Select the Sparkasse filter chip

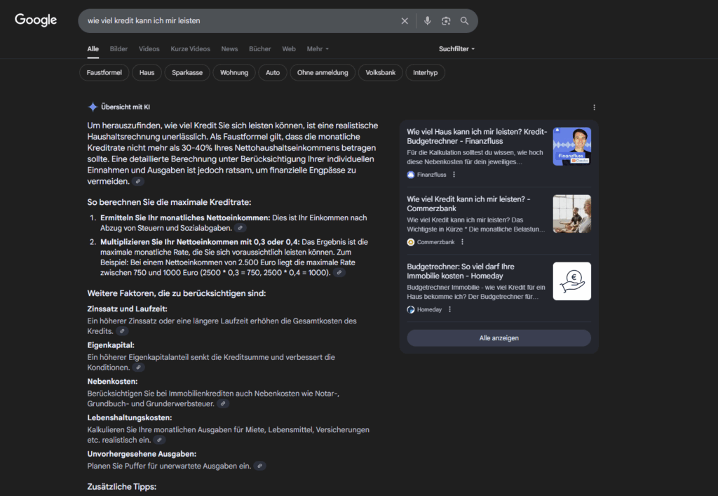(187, 73)
